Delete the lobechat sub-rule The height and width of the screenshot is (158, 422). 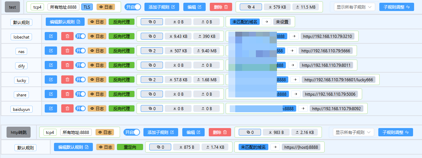[x=67, y=36]
